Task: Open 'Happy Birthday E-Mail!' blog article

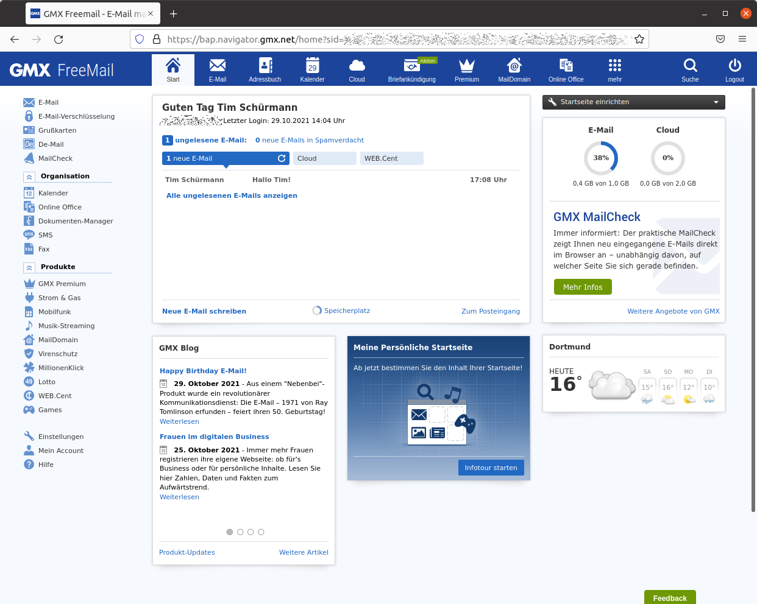Action: 203,371
